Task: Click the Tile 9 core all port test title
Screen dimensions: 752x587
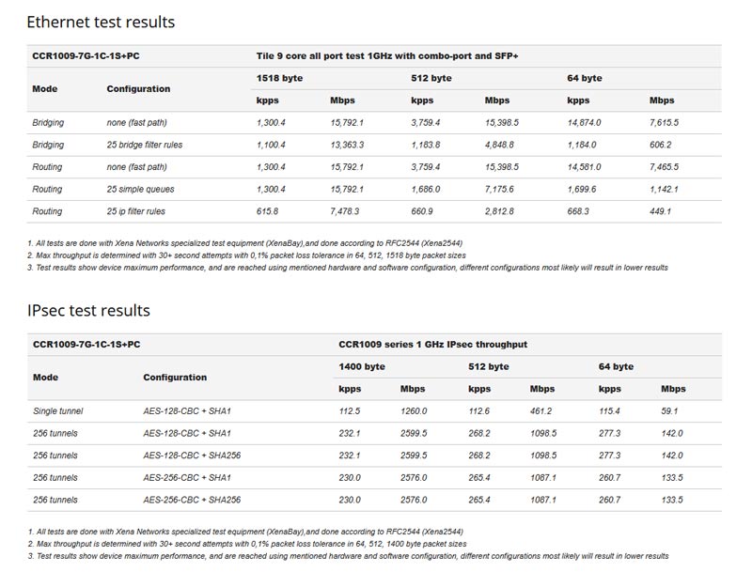Action: coord(387,56)
